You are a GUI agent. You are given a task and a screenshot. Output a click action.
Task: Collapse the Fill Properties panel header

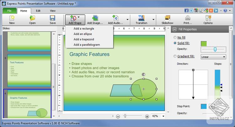[175, 29]
